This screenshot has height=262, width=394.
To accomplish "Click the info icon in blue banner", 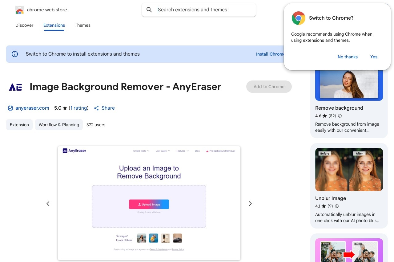I will click(x=15, y=54).
